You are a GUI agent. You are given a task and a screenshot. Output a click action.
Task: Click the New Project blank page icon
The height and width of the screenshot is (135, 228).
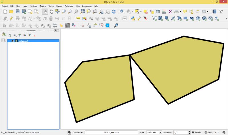pos(5,11)
